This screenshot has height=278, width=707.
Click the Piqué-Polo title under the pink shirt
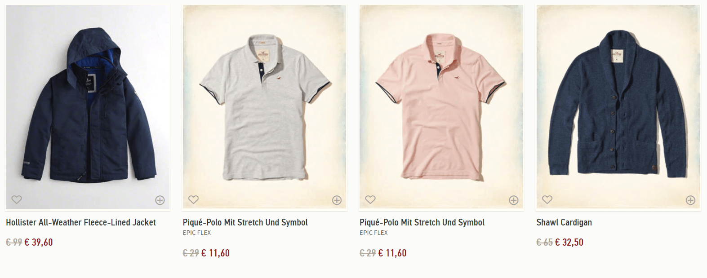pos(422,222)
